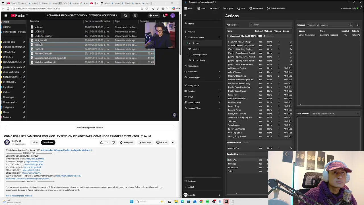Click Export in the Streamer.bot toolbar
This screenshot has width=364, height=205.
(x=228, y=8)
